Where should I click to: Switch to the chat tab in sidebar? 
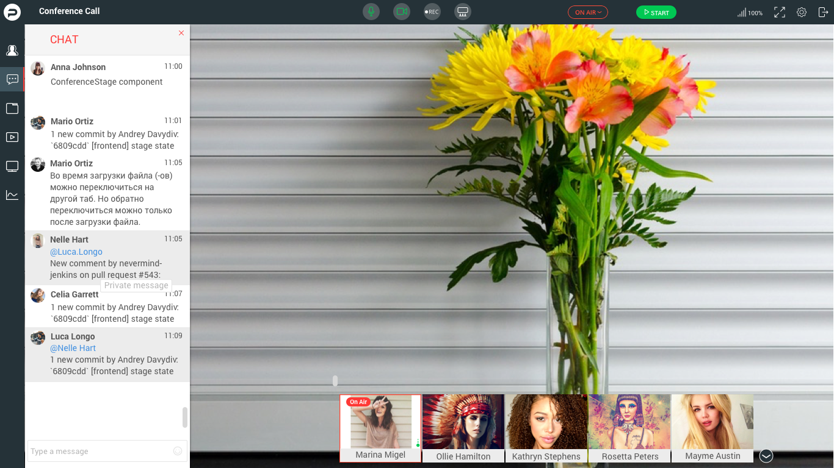point(12,79)
